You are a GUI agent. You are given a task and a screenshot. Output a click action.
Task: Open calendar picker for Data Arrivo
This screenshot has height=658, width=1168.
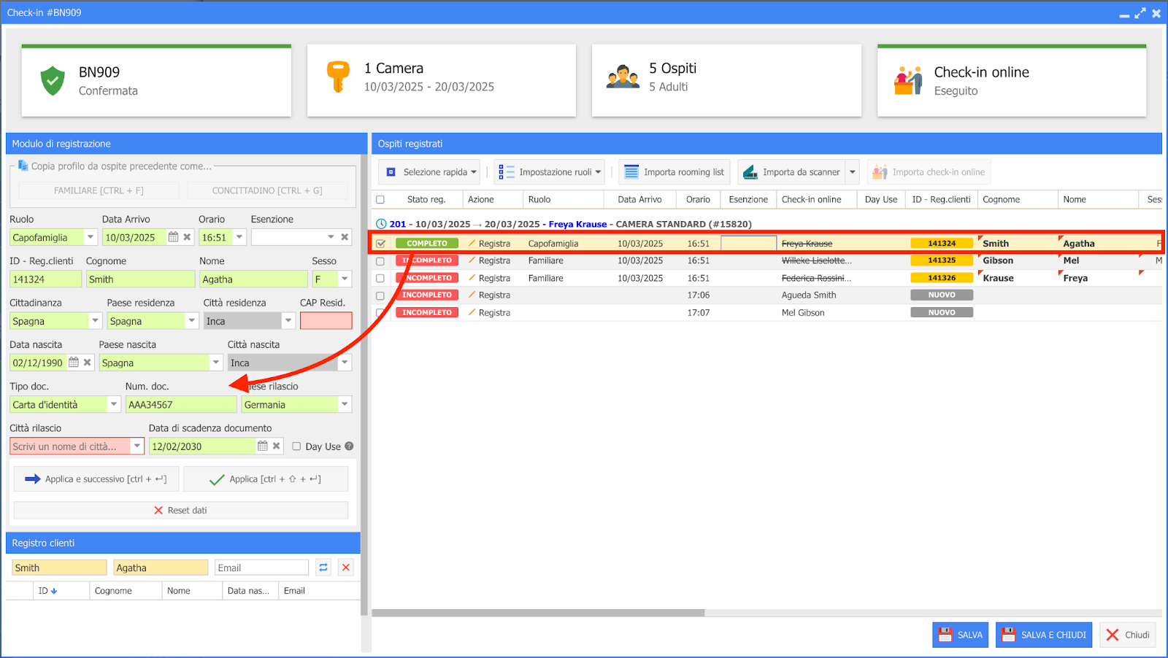(173, 237)
